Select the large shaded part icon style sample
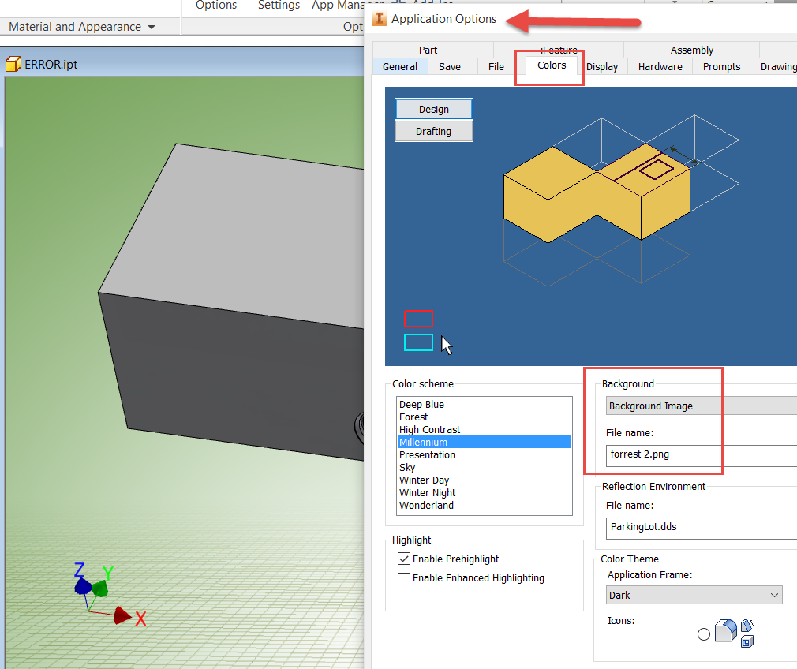The image size is (797, 669). pyautogui.click(x=724, y=631)
